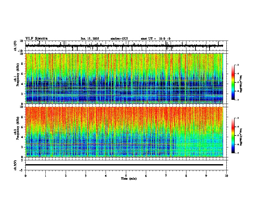This screenshot has width=255, height=197.
Task: Click time axis tick label 2
Action: point(66,176)
